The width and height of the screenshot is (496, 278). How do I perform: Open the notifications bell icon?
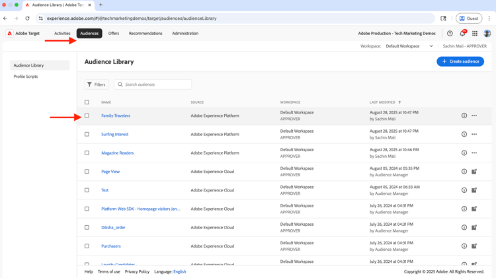[x=462, y=33]
